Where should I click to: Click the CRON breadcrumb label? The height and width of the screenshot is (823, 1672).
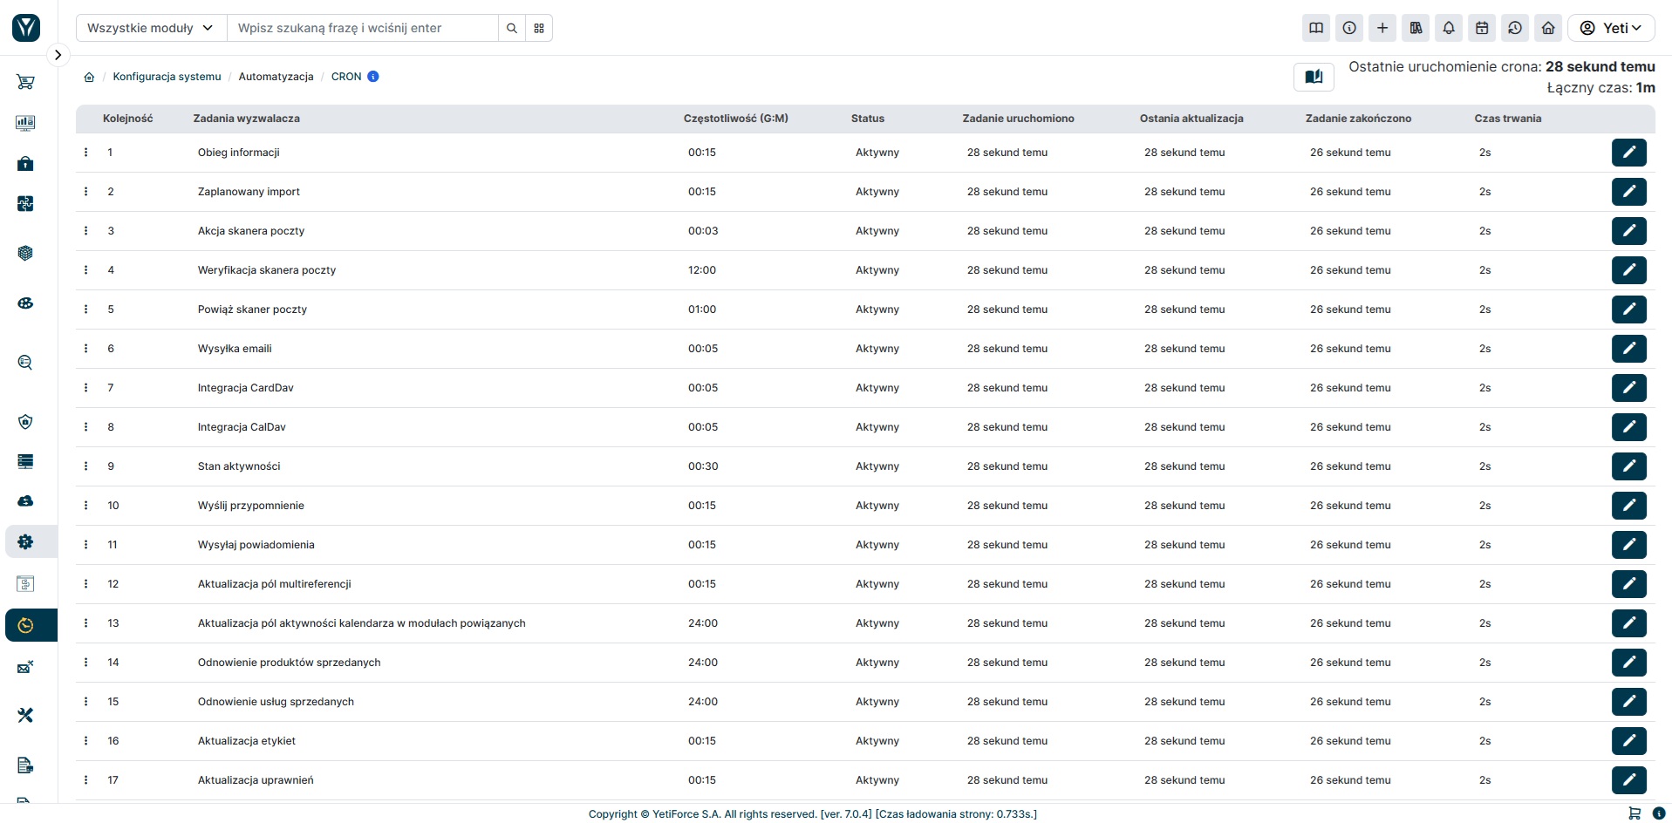pyautogui.click(x=346, y=77)
